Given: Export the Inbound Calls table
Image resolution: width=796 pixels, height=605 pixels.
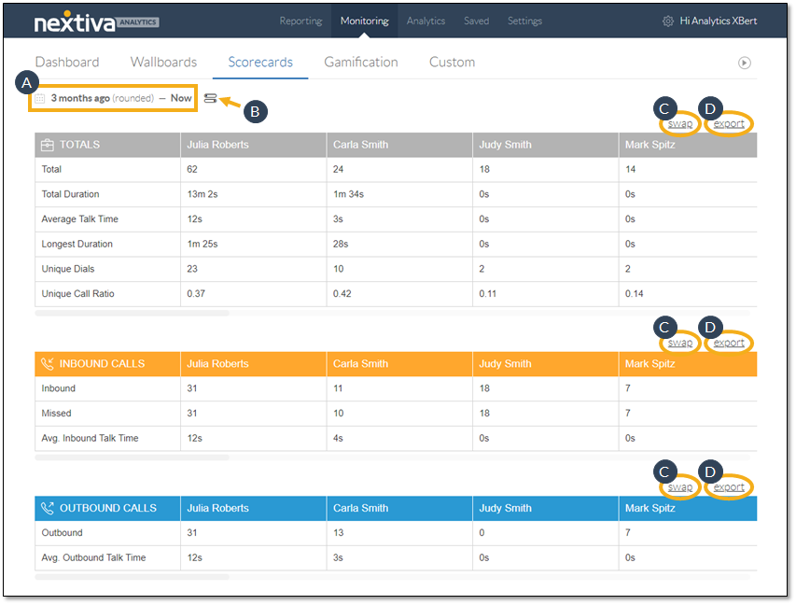Looking at the screenshot, I should coord(729,343).
